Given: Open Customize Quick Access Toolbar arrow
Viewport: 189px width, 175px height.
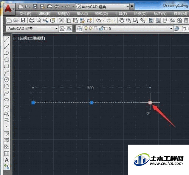Looking at the screenshot, I should [x=132, y=6].
